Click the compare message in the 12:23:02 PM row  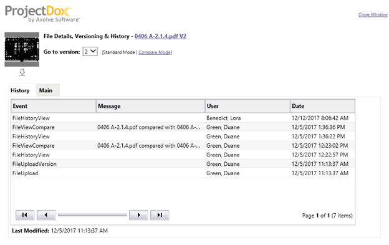click(148, 145)
